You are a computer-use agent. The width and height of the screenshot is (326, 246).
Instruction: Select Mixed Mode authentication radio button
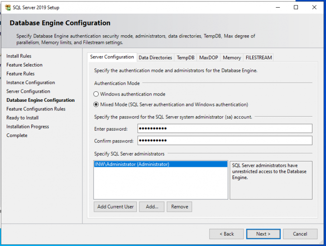point(96,104)
